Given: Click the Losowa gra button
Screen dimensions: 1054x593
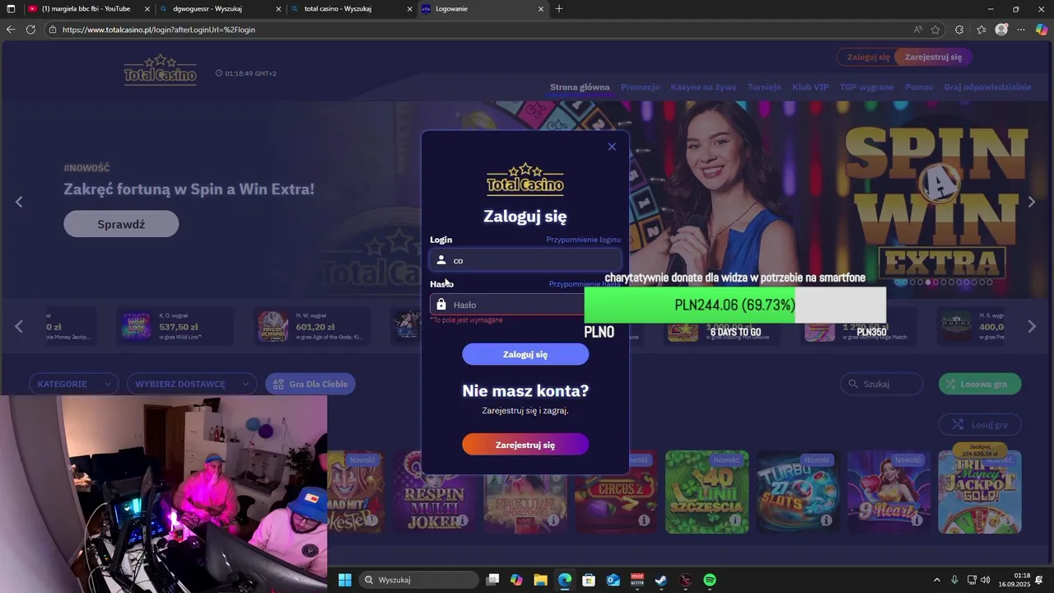Looking at the screenshot, I should (980, 384).
